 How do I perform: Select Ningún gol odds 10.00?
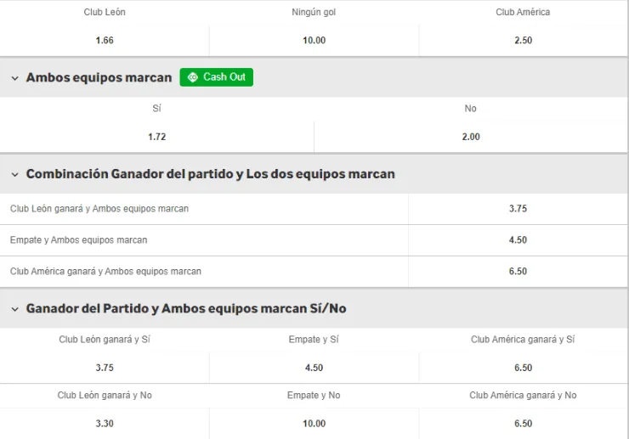click(314, 40)
